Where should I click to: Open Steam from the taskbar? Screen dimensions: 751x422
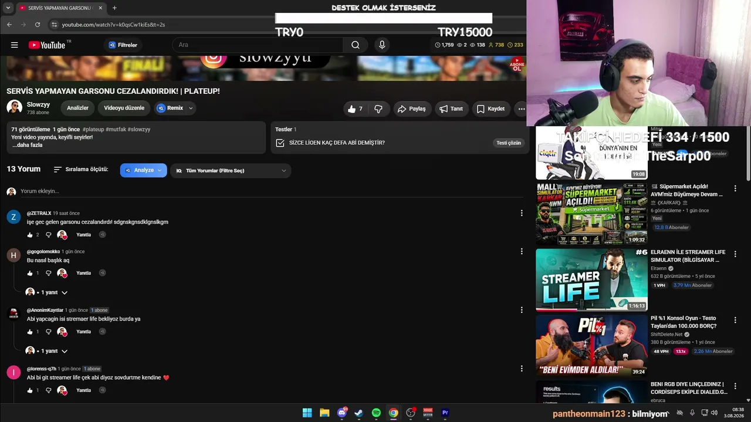point(359,413)
